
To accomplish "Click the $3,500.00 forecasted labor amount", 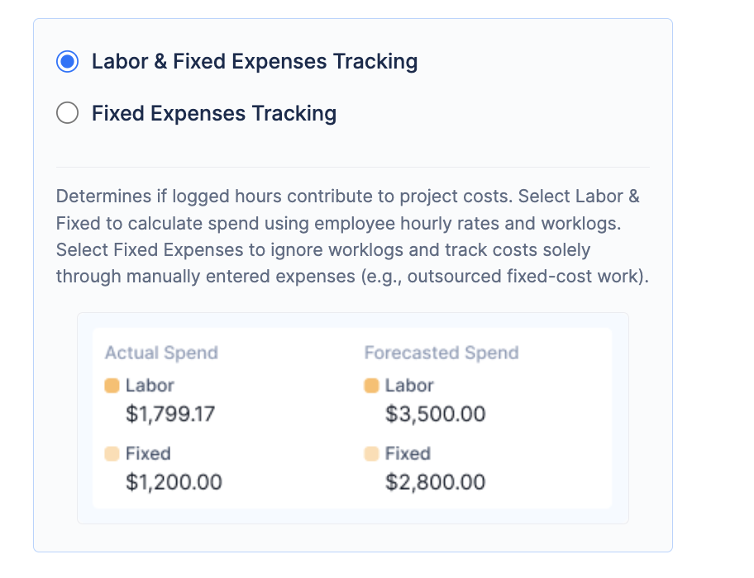I will (435, 414).
